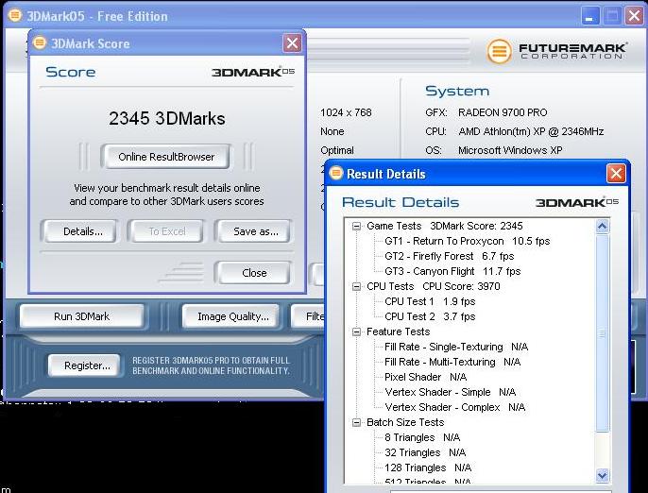Click Save as... button
The image size is (648, 493).
255,231
